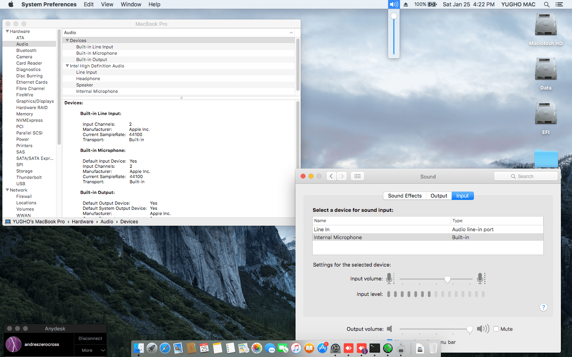
Task: Open the Window menu
Action: [131, 4]
